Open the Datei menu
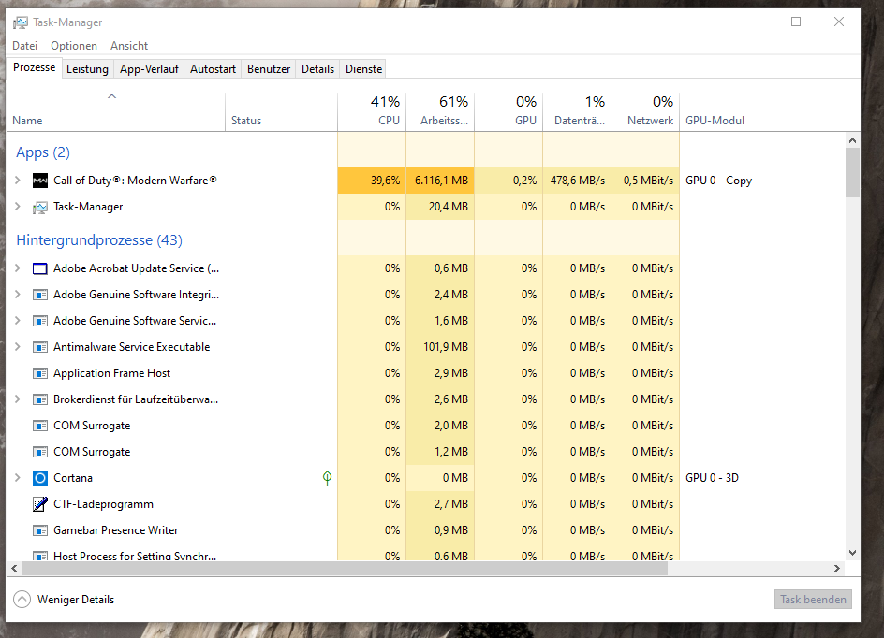The height and width of the screenshot is (638, 884). (24, 46)
